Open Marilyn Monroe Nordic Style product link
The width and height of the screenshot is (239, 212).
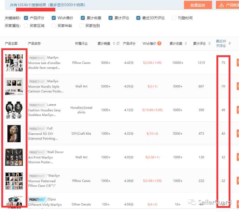click(x=46, y=86)
